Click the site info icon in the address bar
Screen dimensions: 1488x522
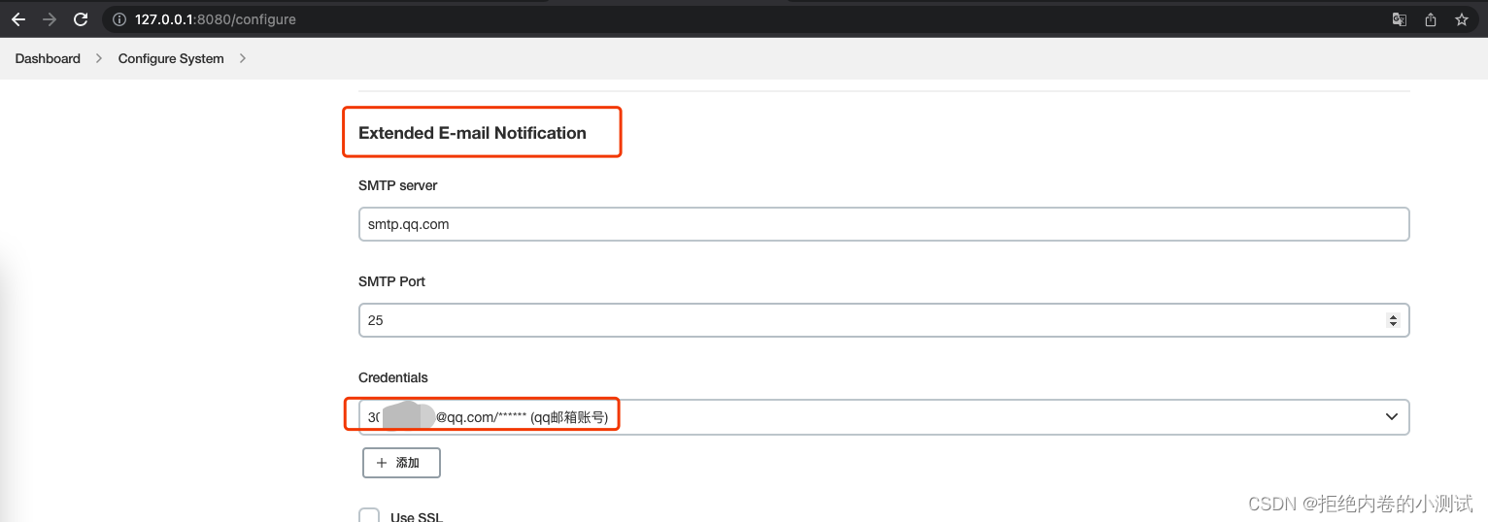[x=119, y=19]
